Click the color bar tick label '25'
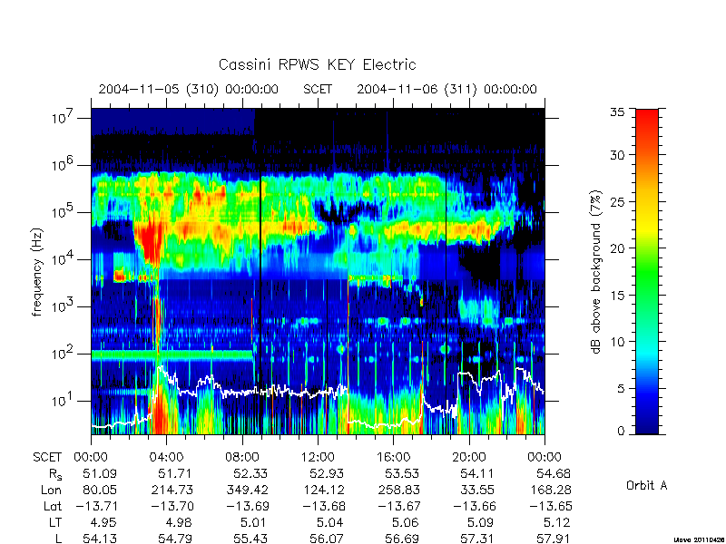The image size is (726, 544). (x=617, y=201)
